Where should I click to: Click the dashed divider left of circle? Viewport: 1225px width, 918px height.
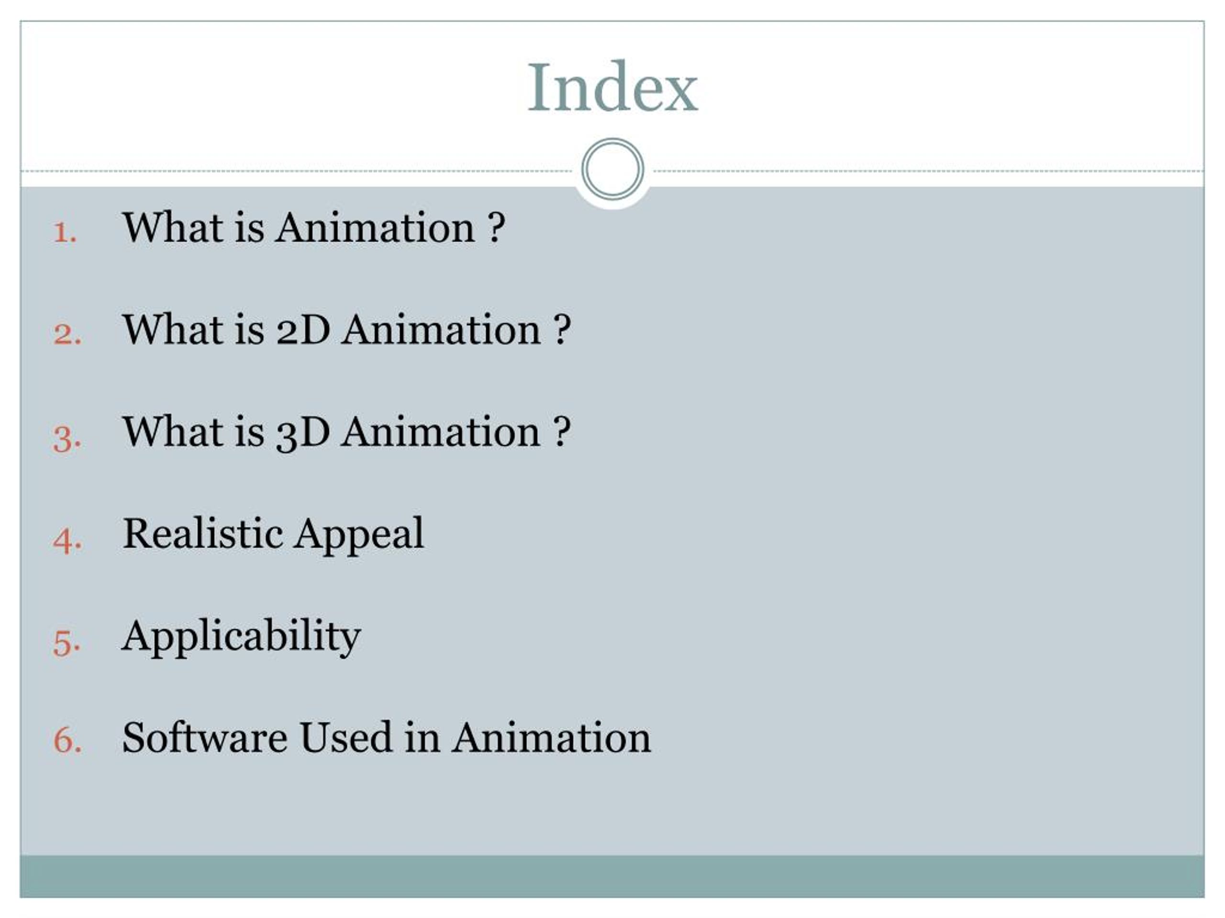[x=296, y=171]
